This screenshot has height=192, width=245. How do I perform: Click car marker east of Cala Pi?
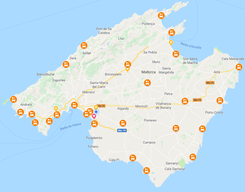133,158
